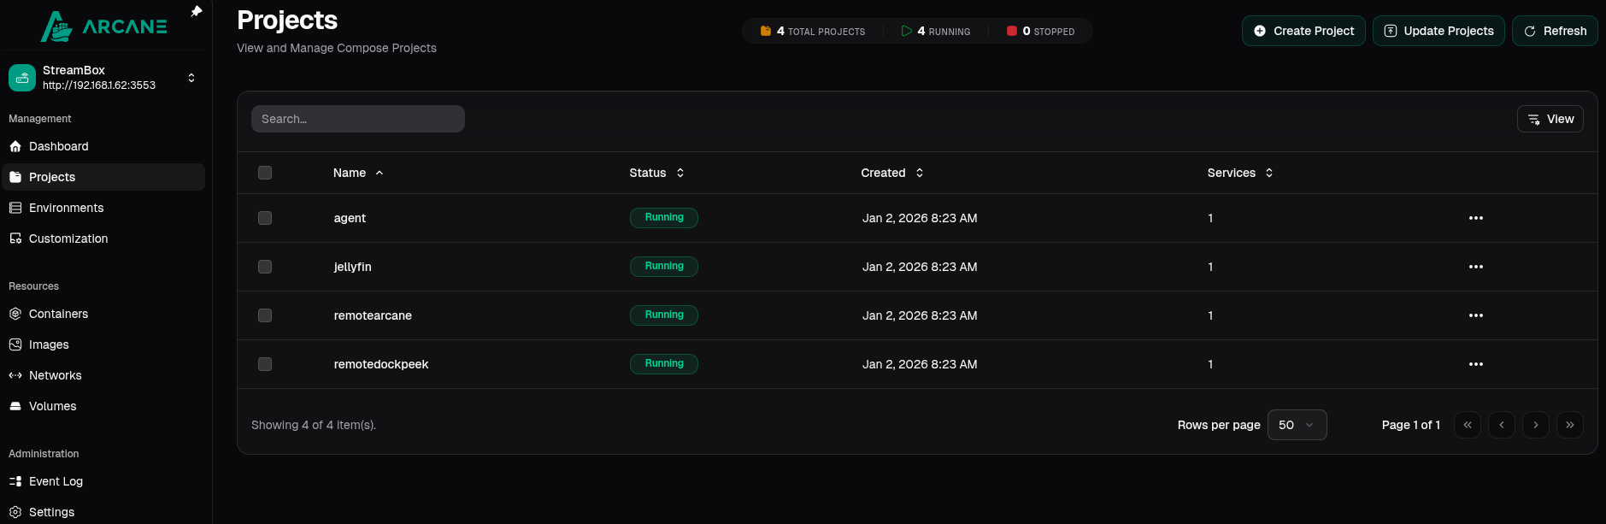Click the next page arrow

pyautogui.click(x=1535, y=425)
